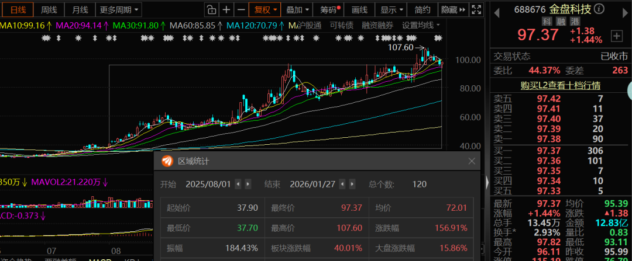Open the 更多周期 dropdown
This screenshot has width=632, height=261.
click(x=119, y=9)
